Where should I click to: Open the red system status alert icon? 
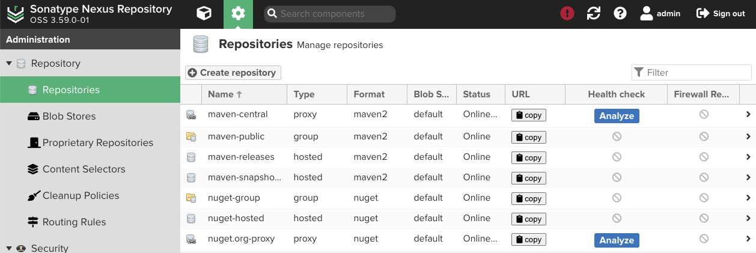[567, 14]
